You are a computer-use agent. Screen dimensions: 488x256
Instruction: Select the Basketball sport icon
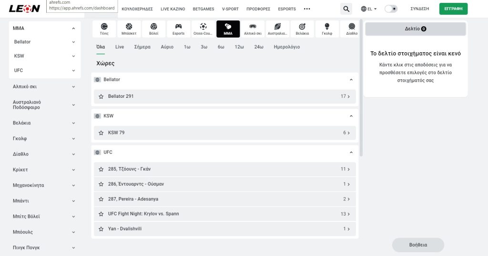129,29
